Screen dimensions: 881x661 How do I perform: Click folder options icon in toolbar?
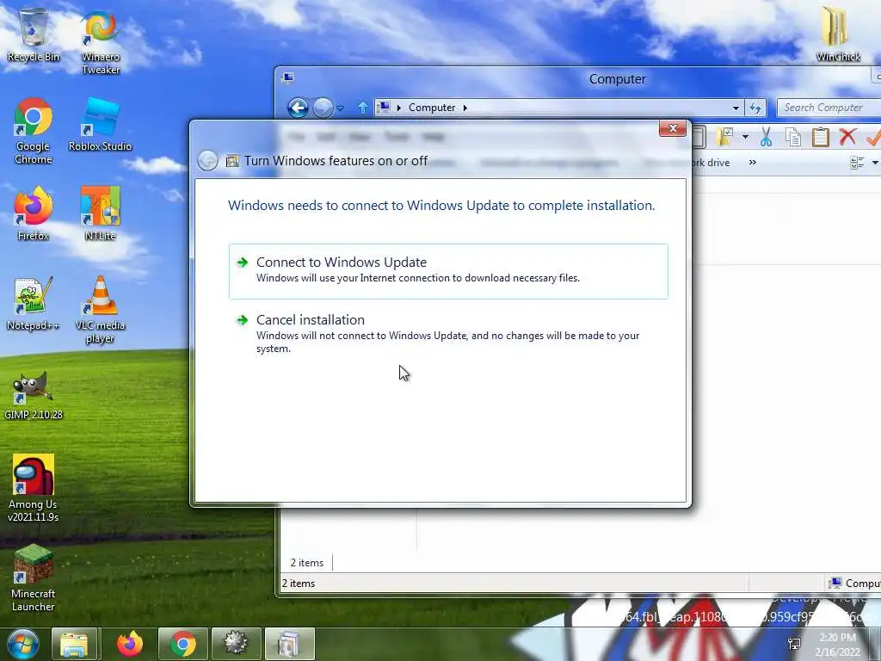pos(725,137)
